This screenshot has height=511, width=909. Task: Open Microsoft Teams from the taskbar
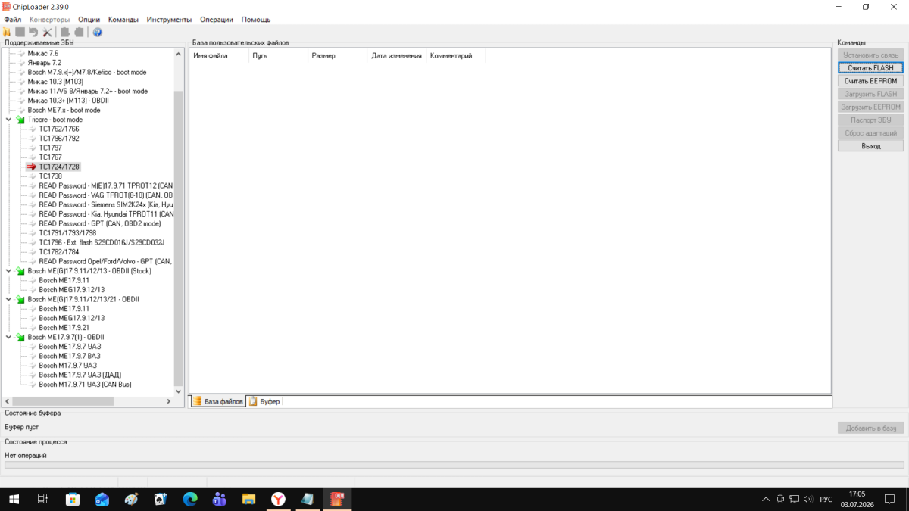click(x=220, y=500)
